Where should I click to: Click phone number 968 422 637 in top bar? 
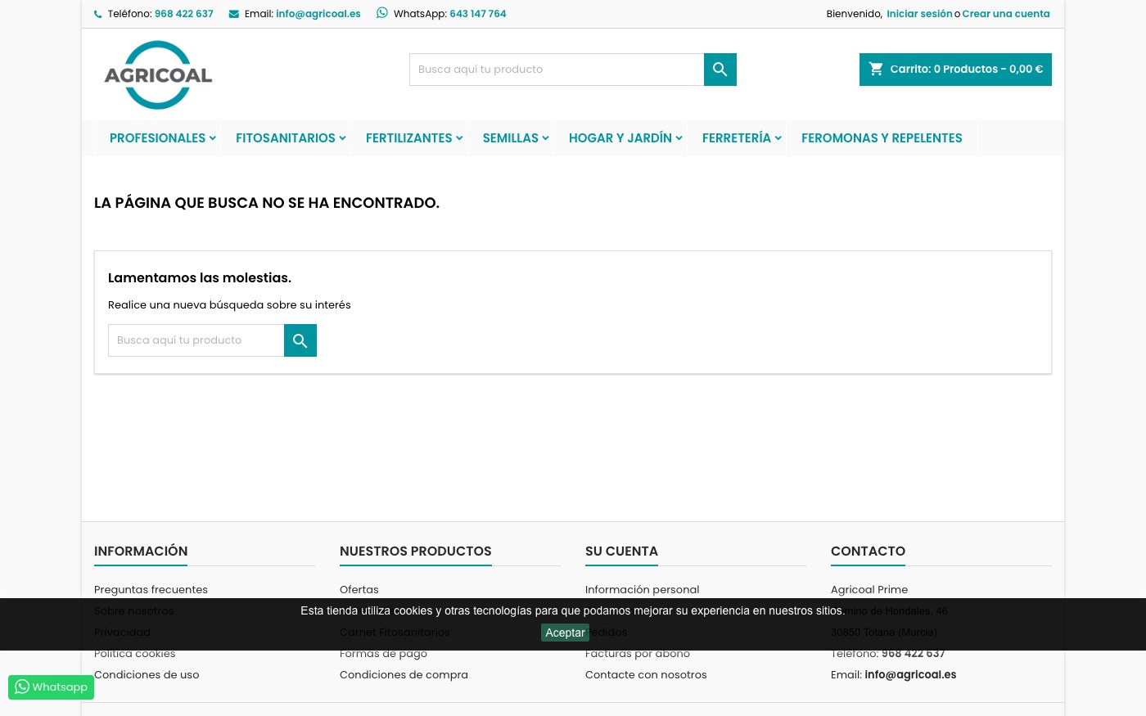[184, 14]
